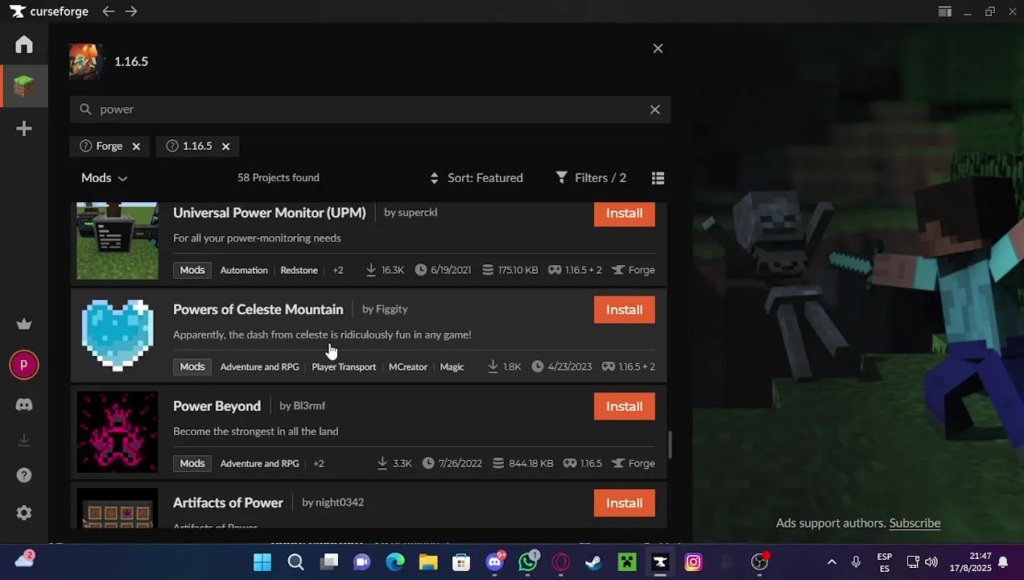Open Instagram from the taskbar
The height and width of the screenshot is (580, 1024).
click(693, 562)
